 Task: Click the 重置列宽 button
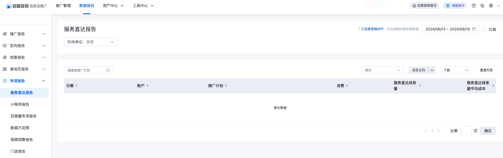pos(486,70)
